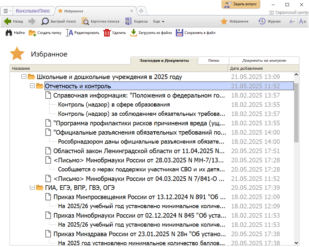The width and height of the screenshot is (309, 247).
Task: Click folder icon of Отчетность и контроль
Action: pyautogui.click(x=40, y=86)
